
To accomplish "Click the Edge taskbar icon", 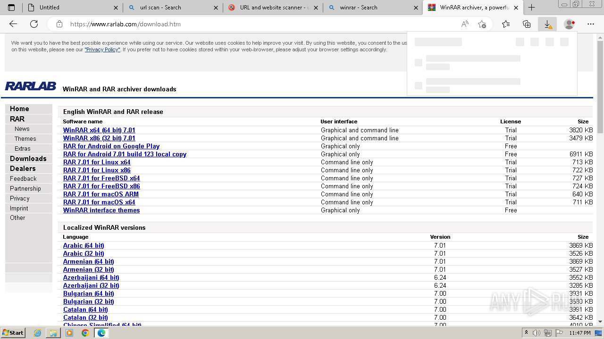I will click(101, 333).
